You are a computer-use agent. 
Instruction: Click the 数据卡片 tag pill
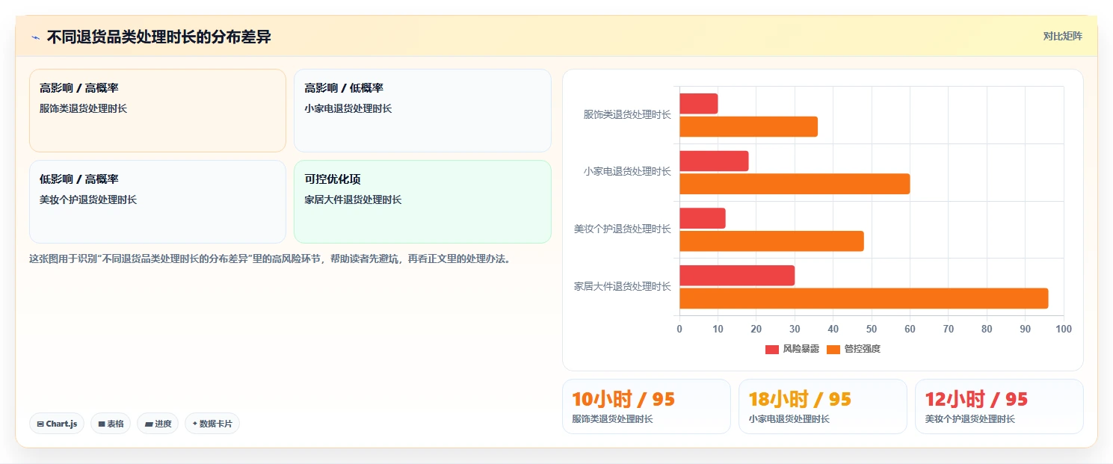212,424
